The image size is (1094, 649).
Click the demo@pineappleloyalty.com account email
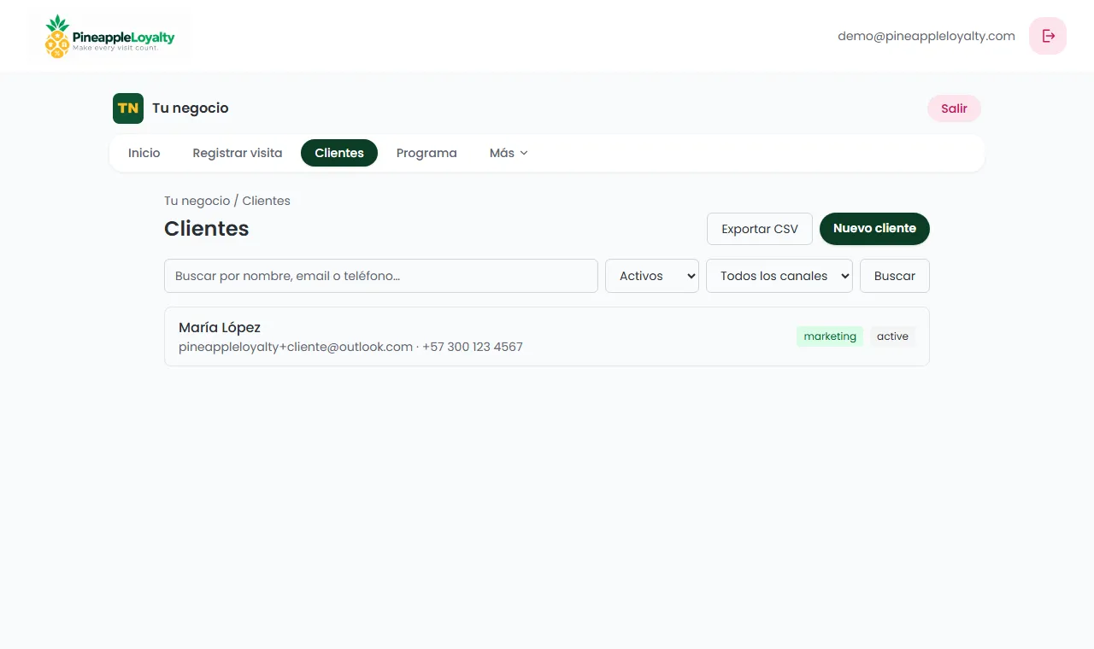(926, 36)
